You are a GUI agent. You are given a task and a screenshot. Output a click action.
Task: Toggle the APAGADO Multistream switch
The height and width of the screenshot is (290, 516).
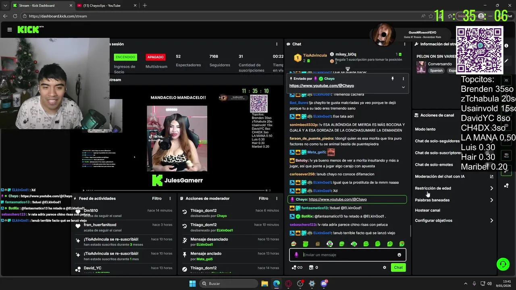pos(156,57)
